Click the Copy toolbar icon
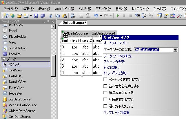186x119 pixels. coord(58,16)
